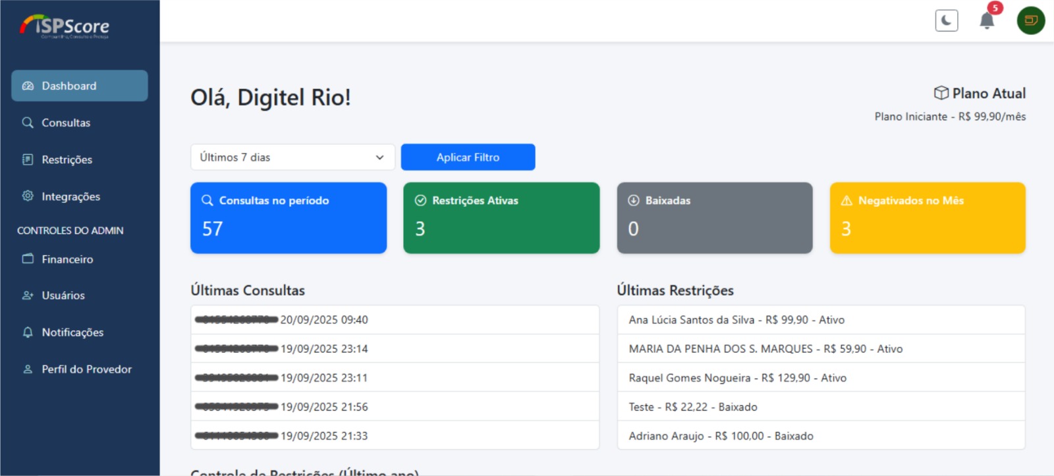Click the Usuários person-add icon
The image size is (1054, 476).
pos(28,296)
